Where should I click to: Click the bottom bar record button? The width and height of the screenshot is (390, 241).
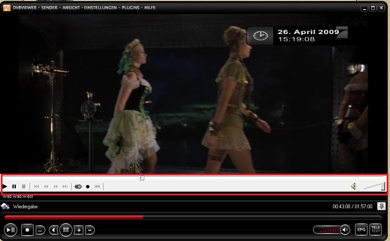[27, 230]
